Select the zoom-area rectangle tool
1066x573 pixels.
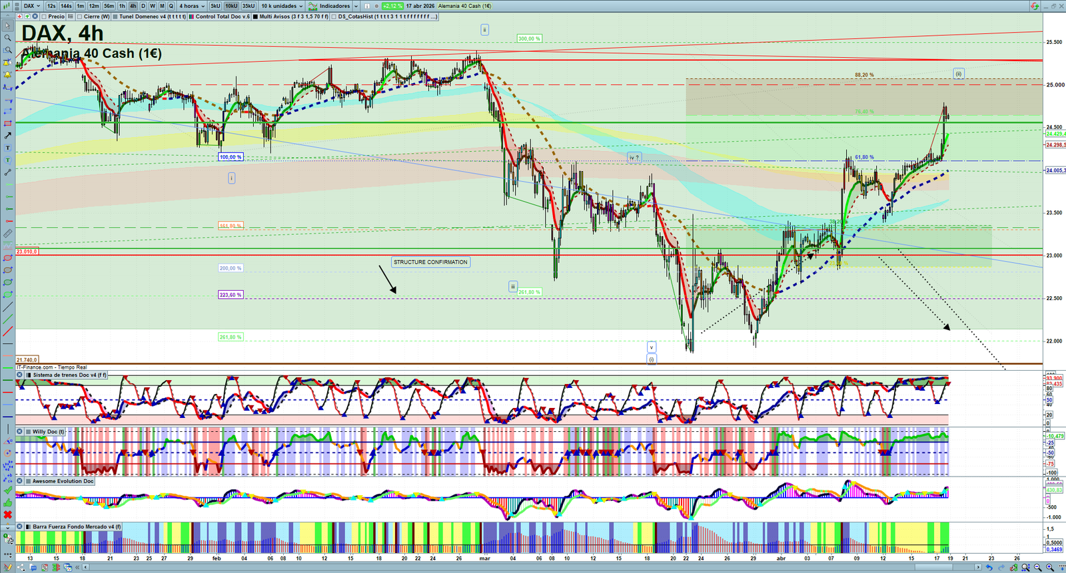pos(7,50)
